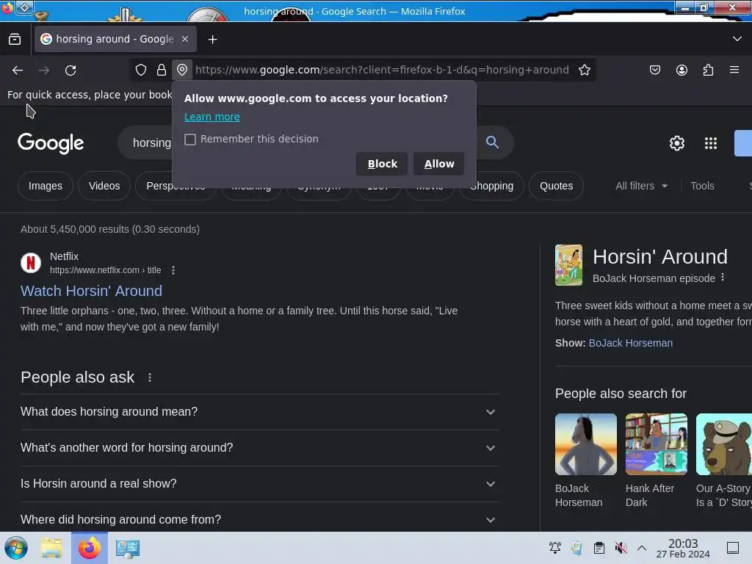Go back using the Back arrow
The width and height of the screenshot is (752, 564).
click(18, 70)
